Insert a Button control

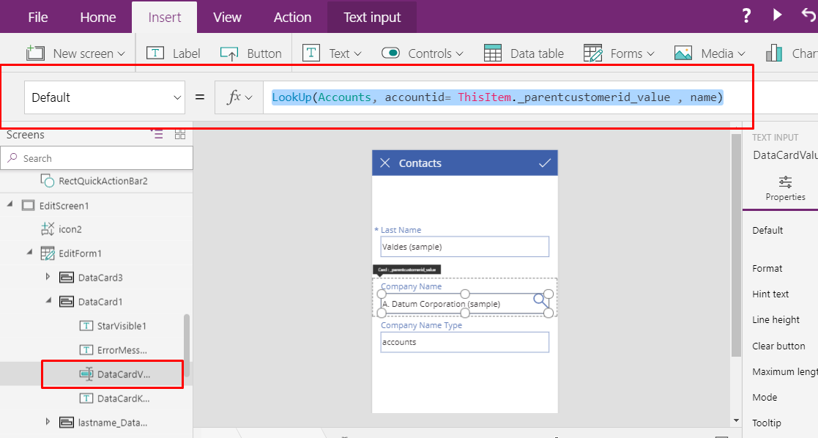tap(251, 53)
